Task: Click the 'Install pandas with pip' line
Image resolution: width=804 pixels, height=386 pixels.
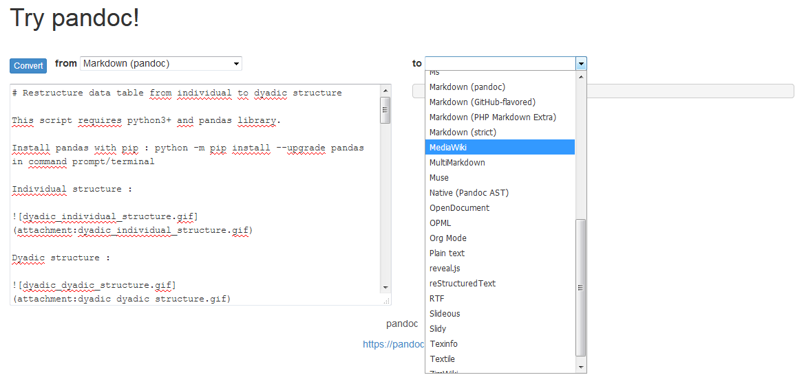Action: click(188, 148)
